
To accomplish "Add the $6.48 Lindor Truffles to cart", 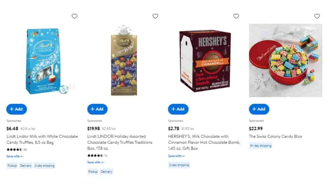I will pyautogui.click(x=17, y=109).
